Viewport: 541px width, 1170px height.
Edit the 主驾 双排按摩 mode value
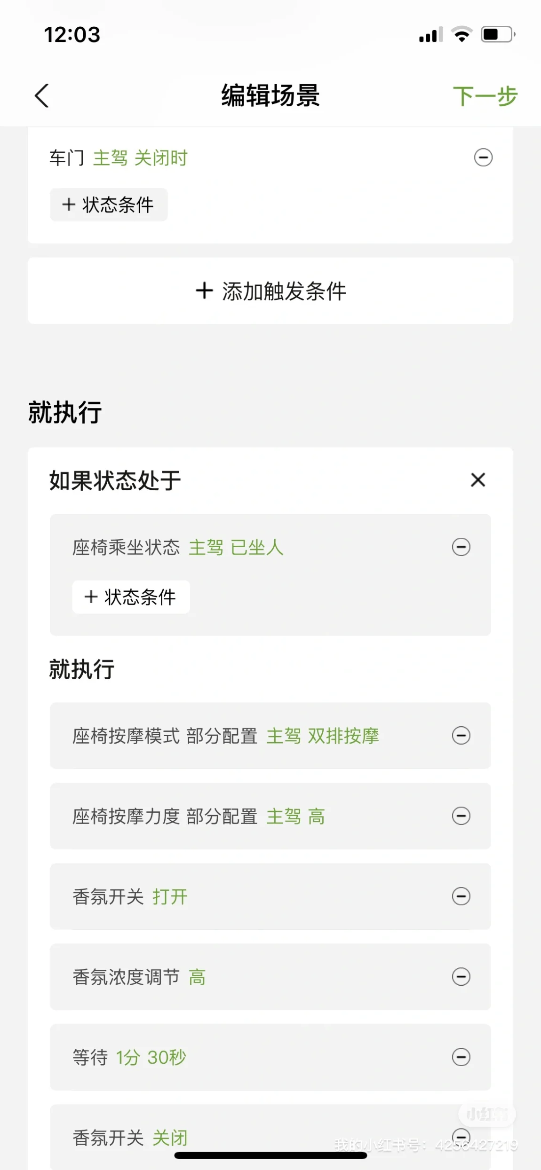pos(323,736)
